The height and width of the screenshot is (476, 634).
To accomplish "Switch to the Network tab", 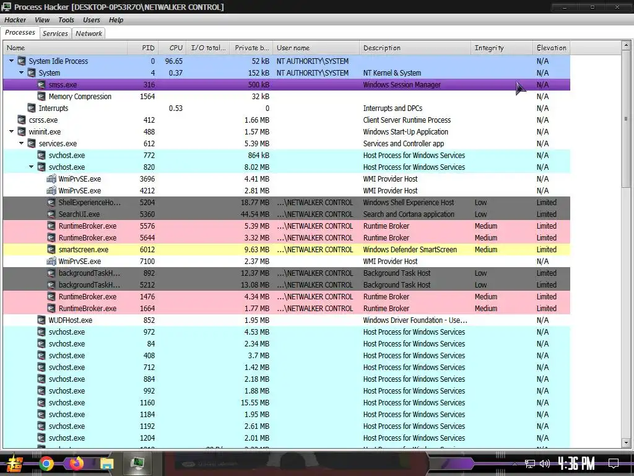I will (x=89, y=33).
